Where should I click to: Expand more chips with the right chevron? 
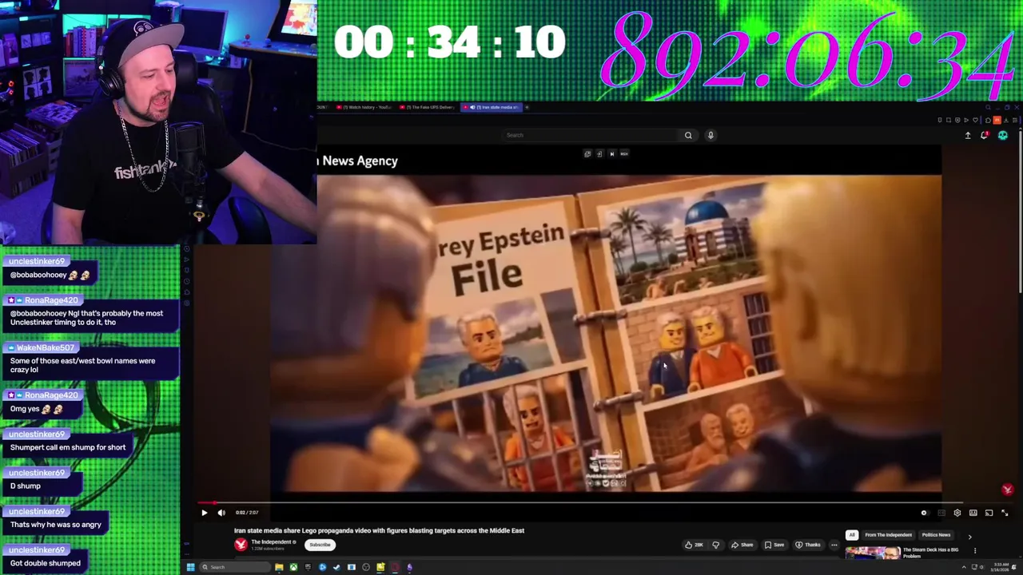pos(969,537)
